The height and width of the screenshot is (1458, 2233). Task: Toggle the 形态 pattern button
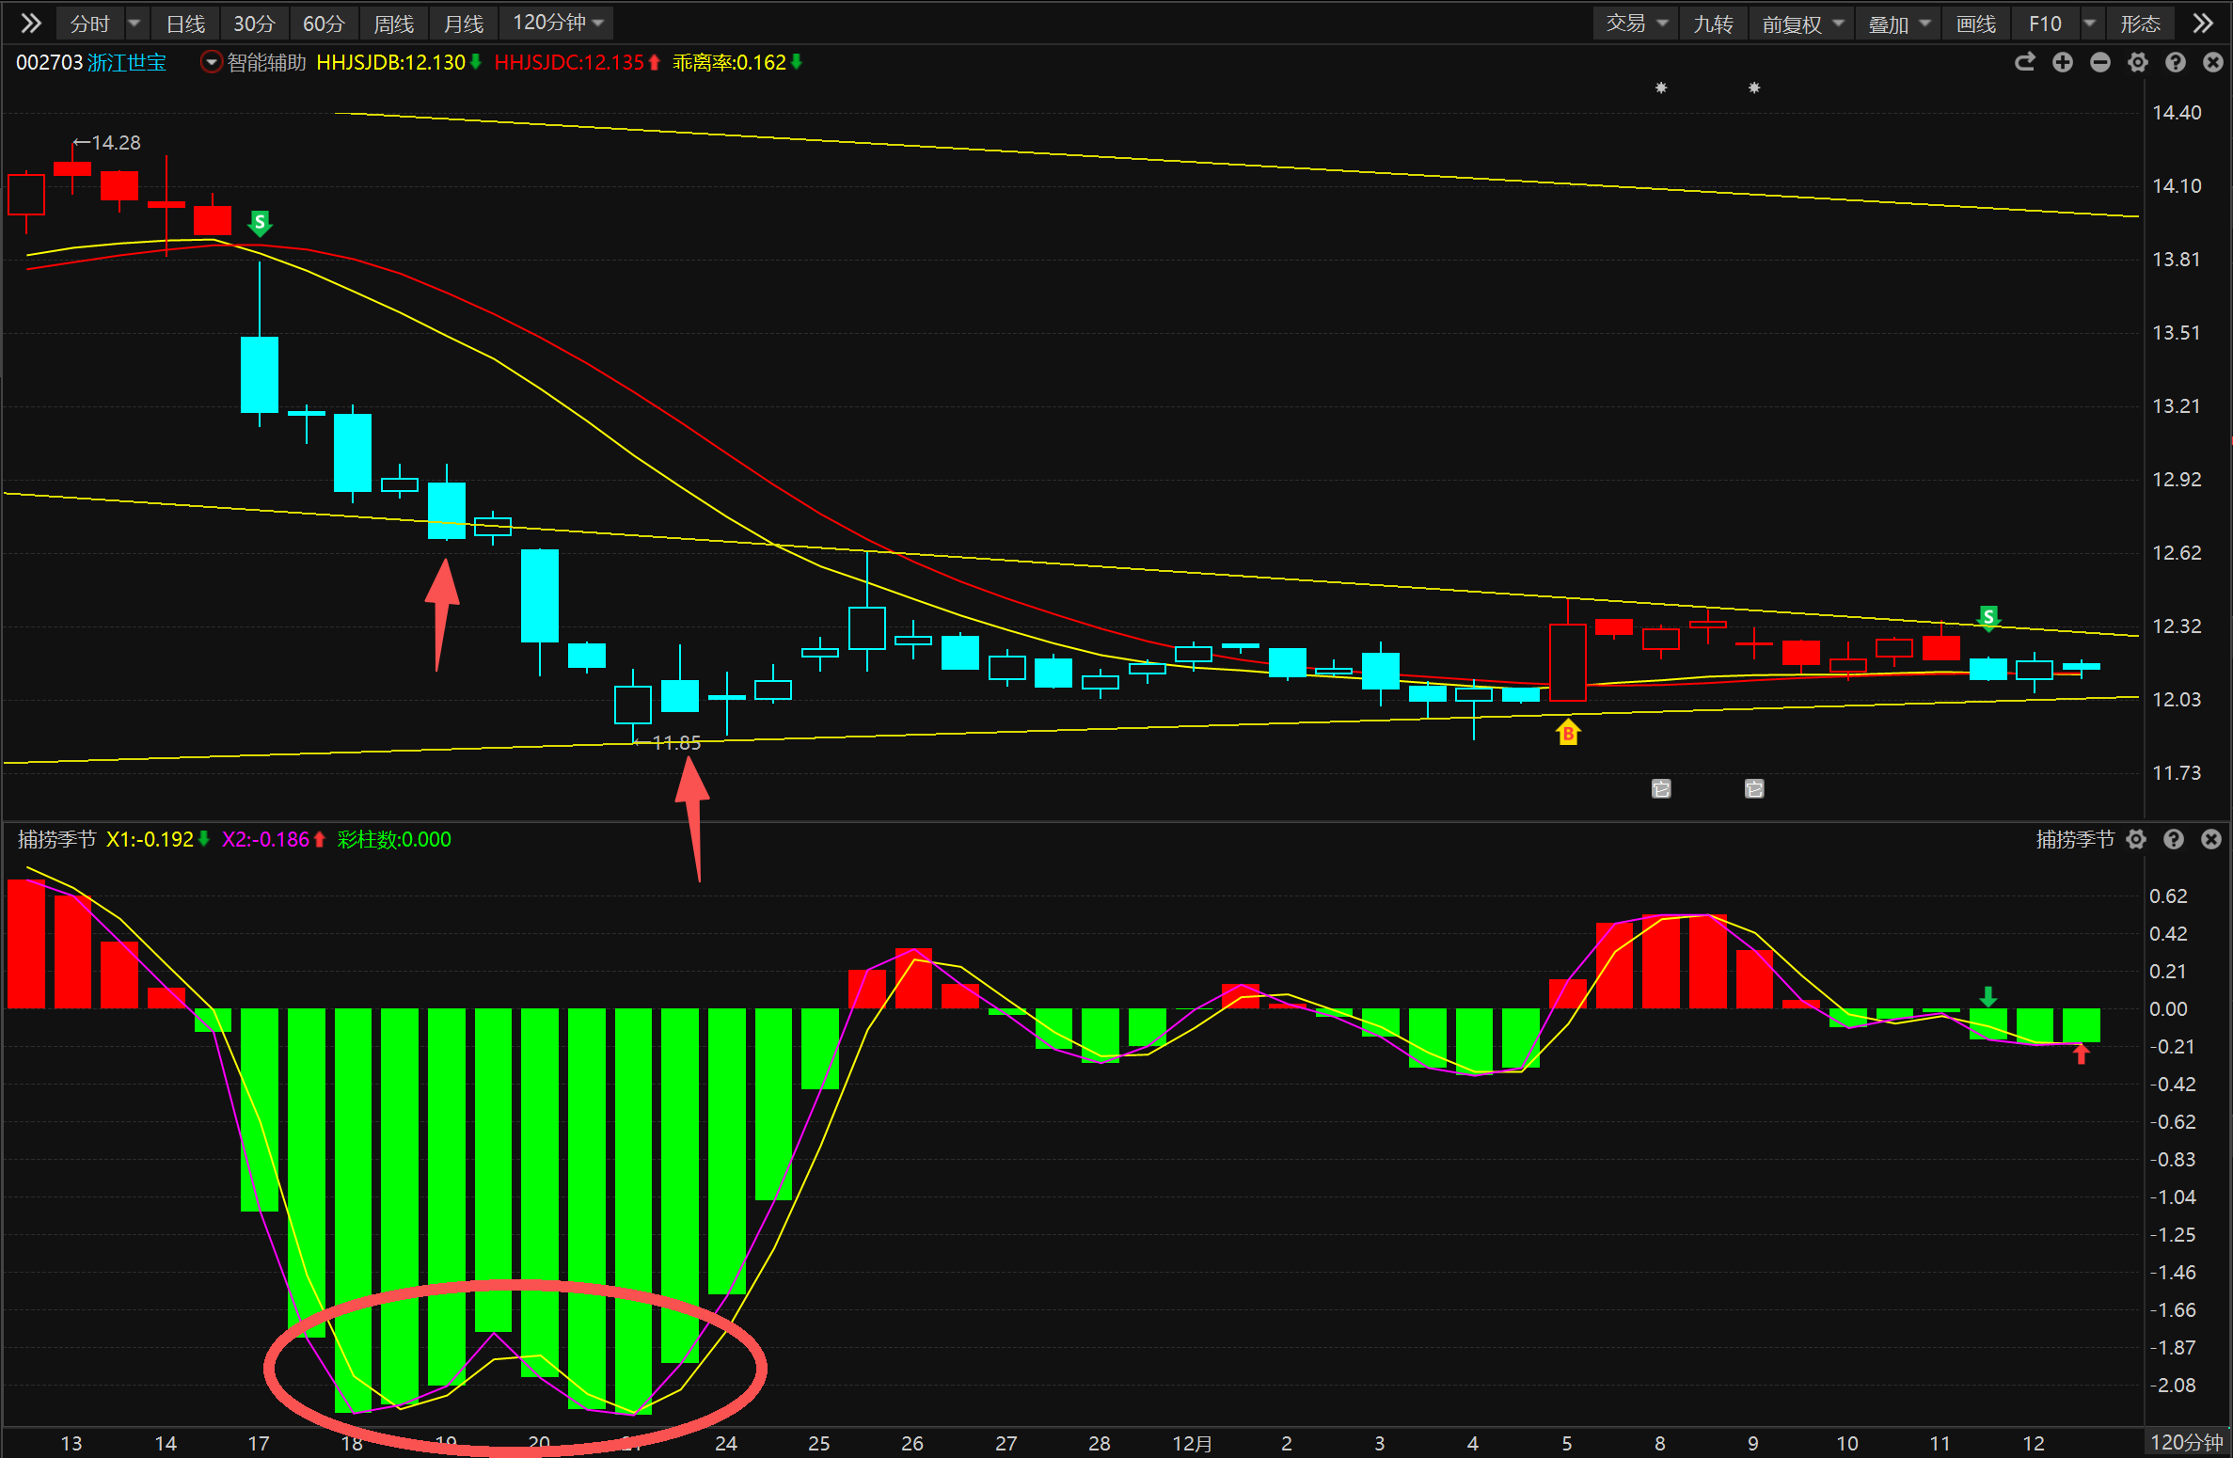coord(2140,24)
